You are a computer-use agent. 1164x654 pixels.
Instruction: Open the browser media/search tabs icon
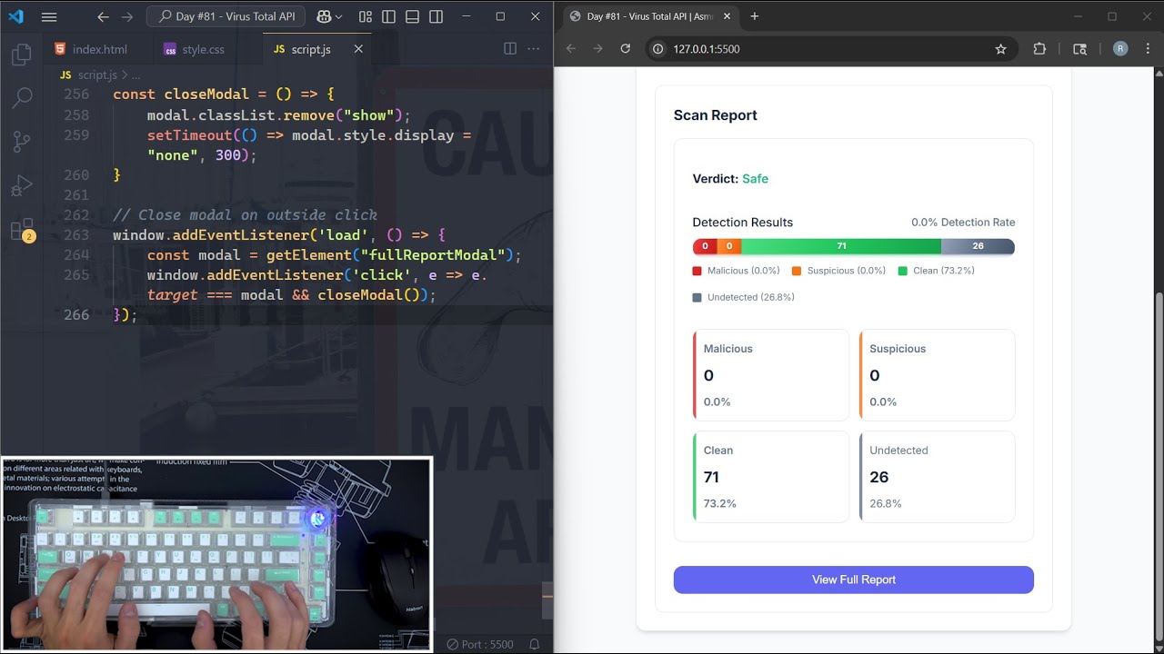click(1079, 49)
